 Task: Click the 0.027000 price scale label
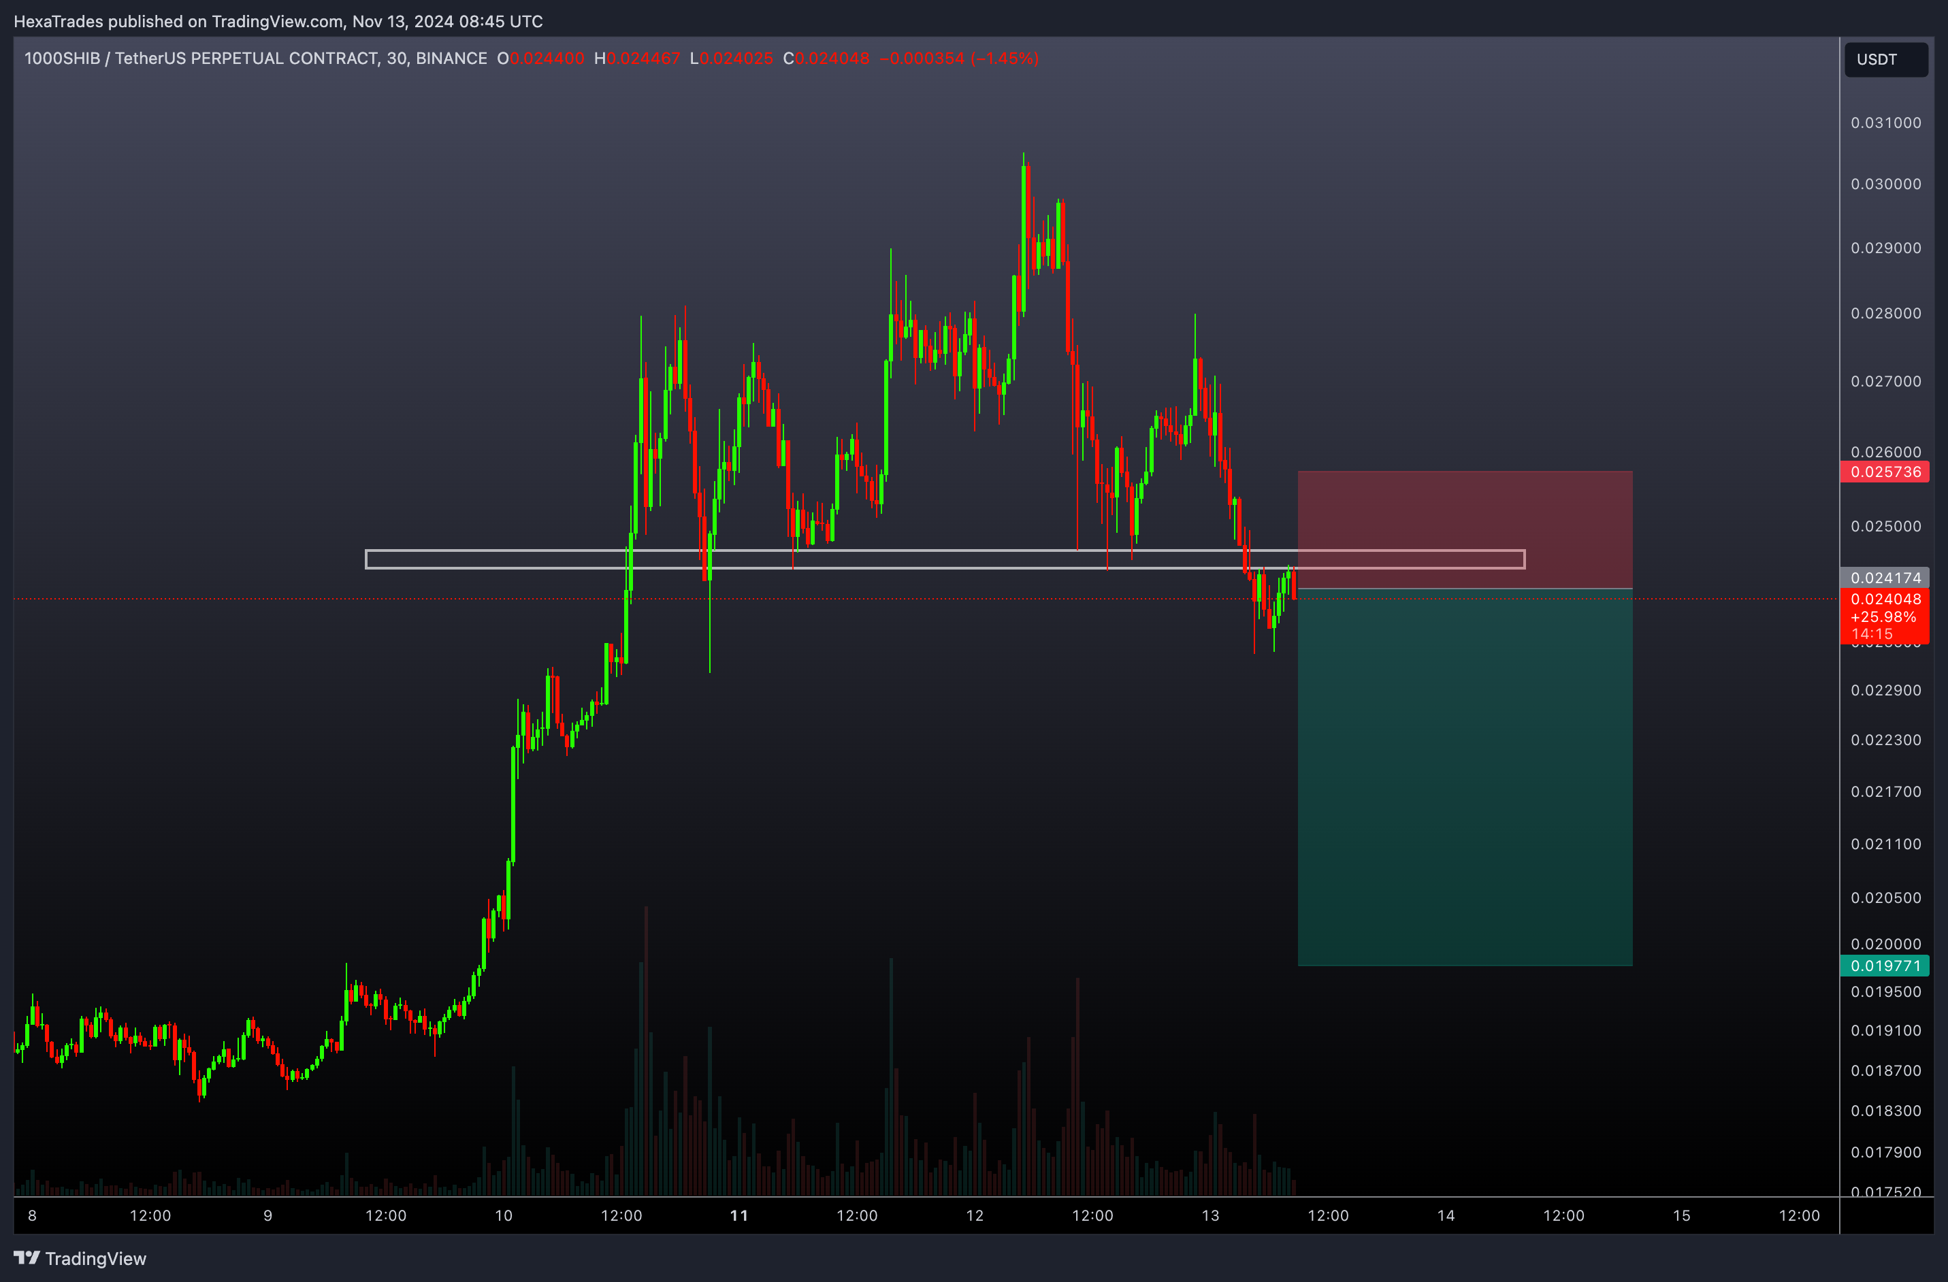(1886, 381)
